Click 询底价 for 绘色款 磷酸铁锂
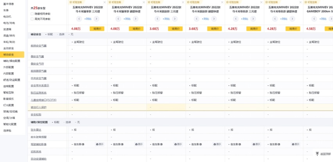This screenshot has height=162, width=333. 293,29
